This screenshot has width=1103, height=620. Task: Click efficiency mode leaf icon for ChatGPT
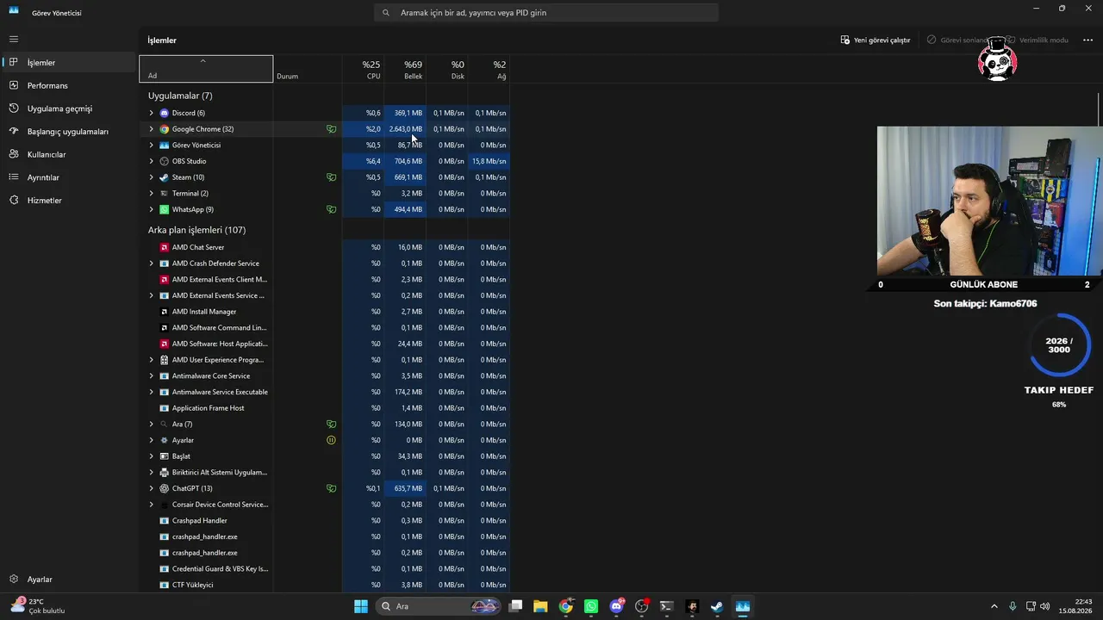(331, 488)
